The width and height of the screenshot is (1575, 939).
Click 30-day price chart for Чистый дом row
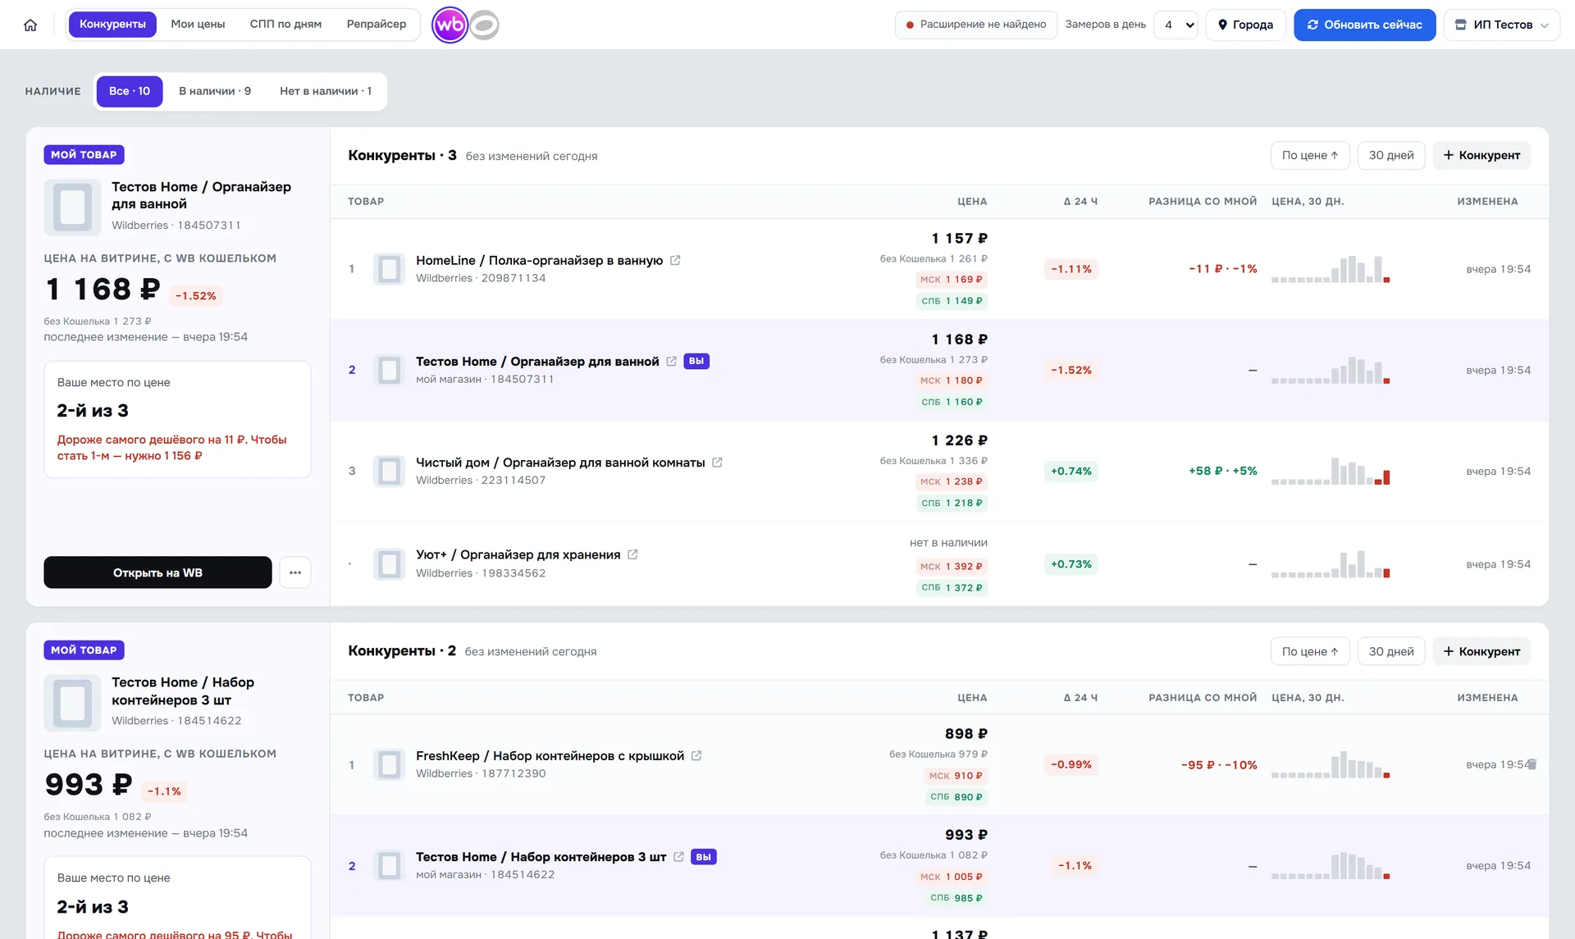[x=1331, y=471]
